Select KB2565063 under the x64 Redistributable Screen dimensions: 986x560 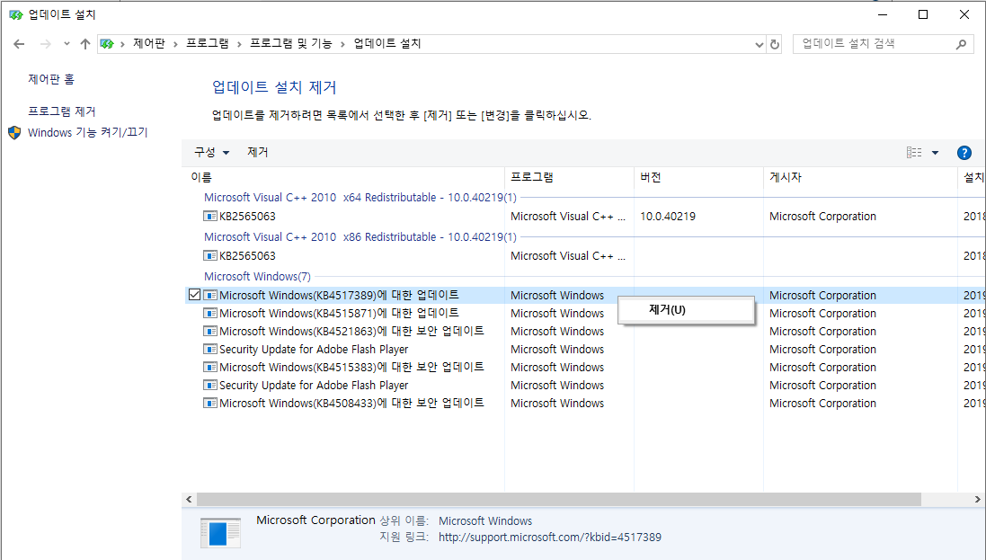coord(247,217)
